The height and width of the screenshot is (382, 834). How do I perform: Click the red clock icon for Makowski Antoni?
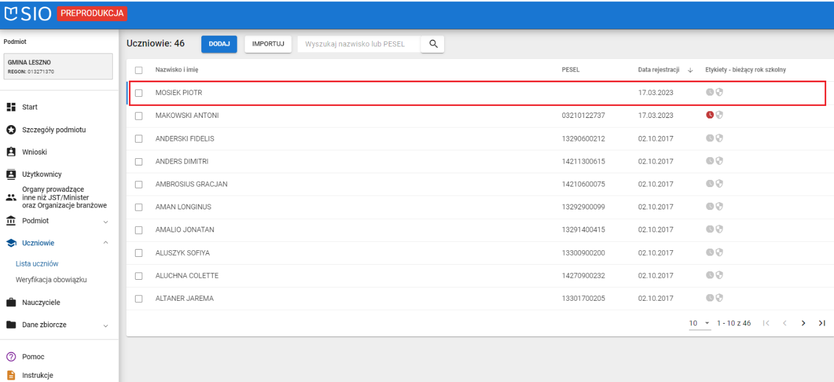click(x=709, y=116)
